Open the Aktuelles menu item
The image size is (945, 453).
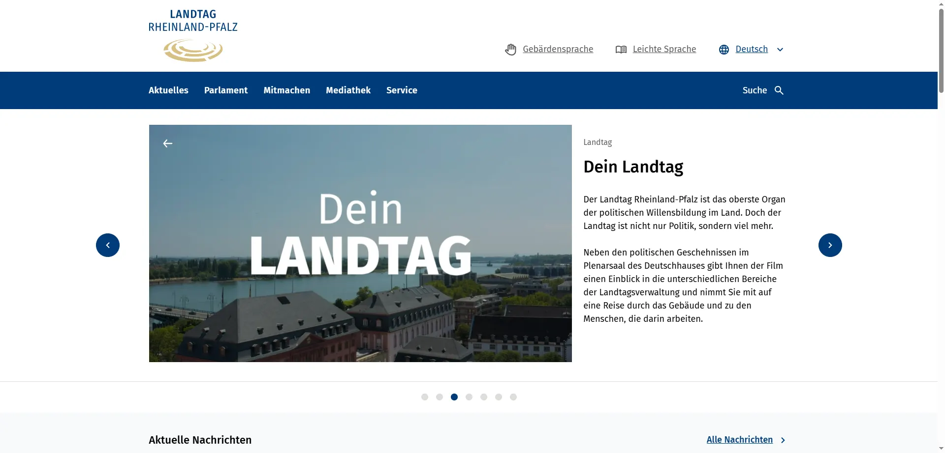click(168, 90)
